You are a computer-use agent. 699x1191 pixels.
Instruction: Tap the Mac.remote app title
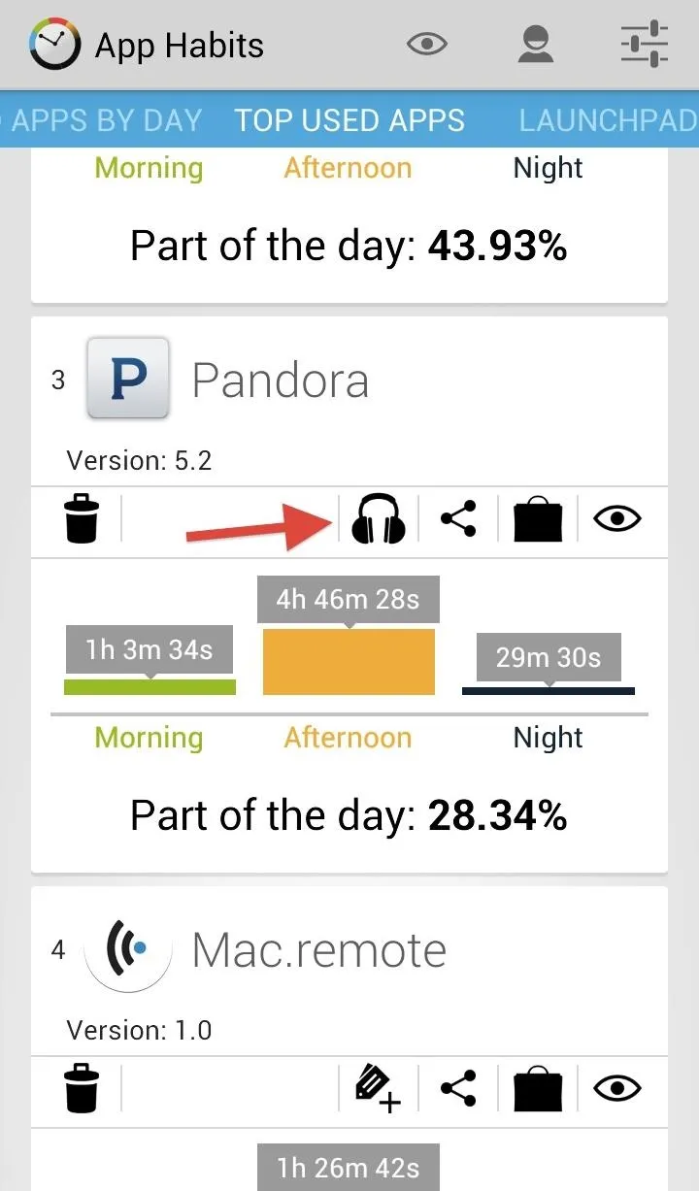pos(319,948)
